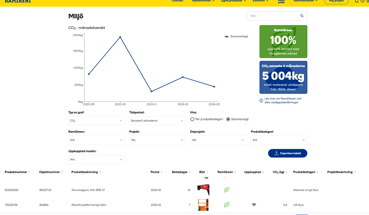Sort by Period column arrows
Image resolution: width=369 pixels, height=215 pixels.
click(x=161, y=172)
